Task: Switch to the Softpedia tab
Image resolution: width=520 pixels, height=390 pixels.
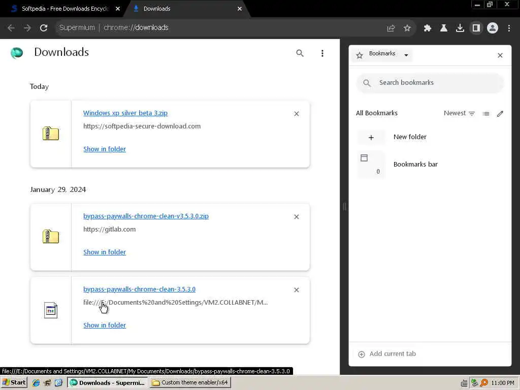Action: 64,9
